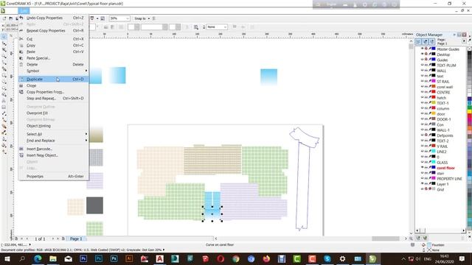Viewport: 472px width, 265px height.
Task: Toggle visibility of ST RAIL layer
Action: [422, 82]
